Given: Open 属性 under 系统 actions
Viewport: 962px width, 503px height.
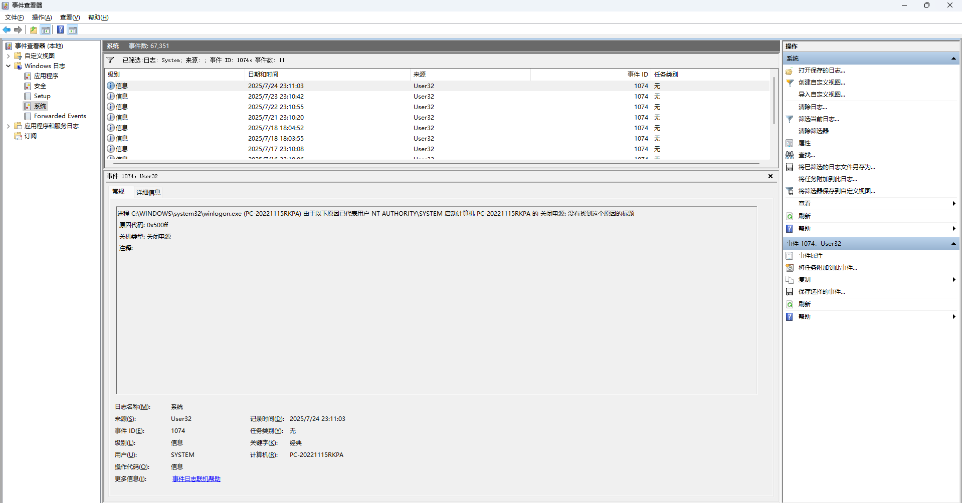Looking at the screenshot, I should click(805, 143).
